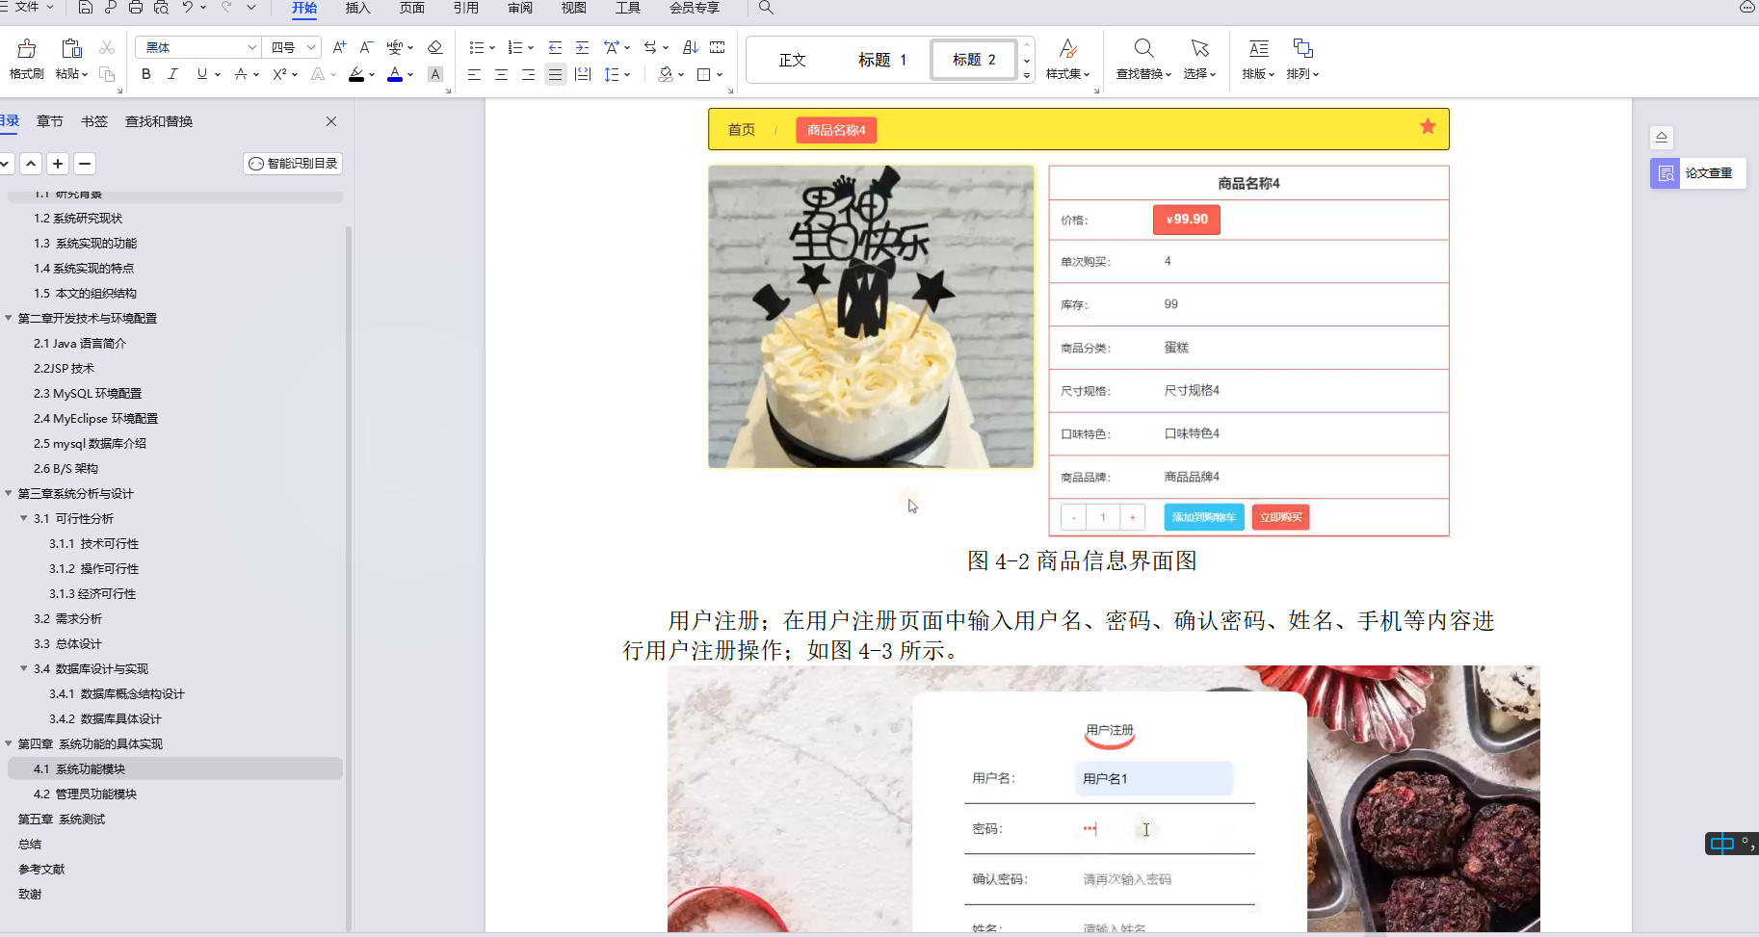Switch to the 审阅 (Review) ribbon tab
The width and height of the screenshot is (1759, 937).
tap(520, 8)
